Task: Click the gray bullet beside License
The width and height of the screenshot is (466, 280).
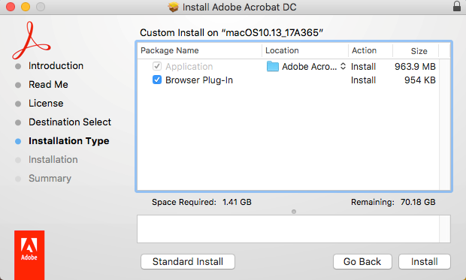Action: pos(18,104)
